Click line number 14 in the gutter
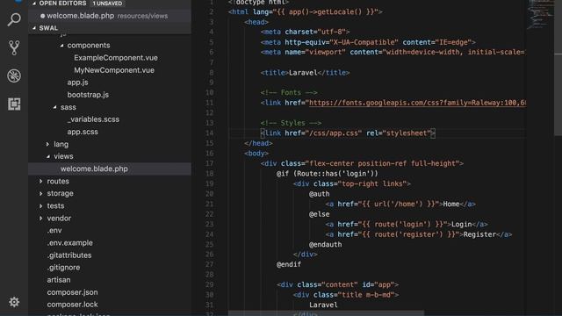 pyautogui.click(x=210, y=133)
